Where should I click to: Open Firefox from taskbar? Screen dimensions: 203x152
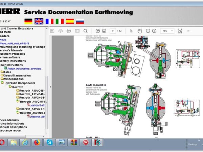coord(37,143)
